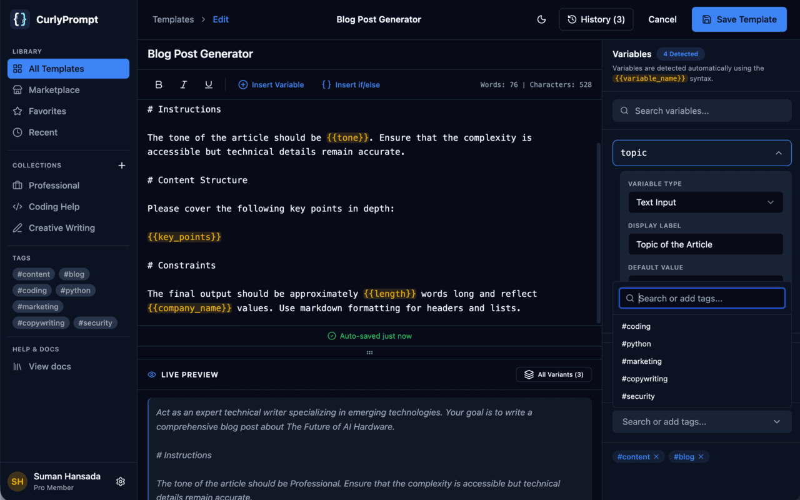800x500 pixels.
Task: Apply bold formatting in the editor toolbar
Action: coord(159,84)
